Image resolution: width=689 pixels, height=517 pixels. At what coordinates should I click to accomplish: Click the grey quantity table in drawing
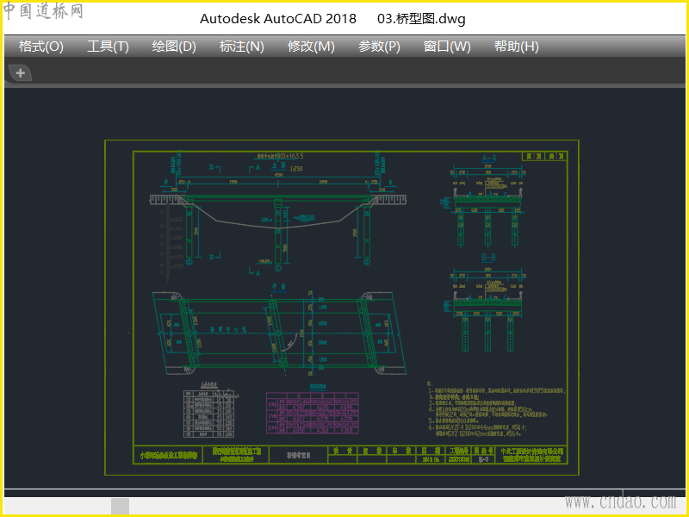(x=208, y=415)
